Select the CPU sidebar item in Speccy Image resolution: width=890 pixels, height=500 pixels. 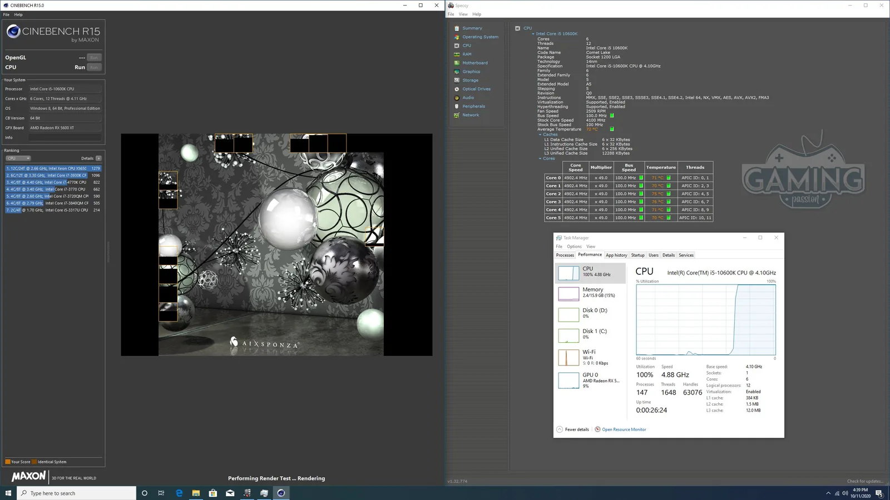pyautogui.click(x=466, y=46)
